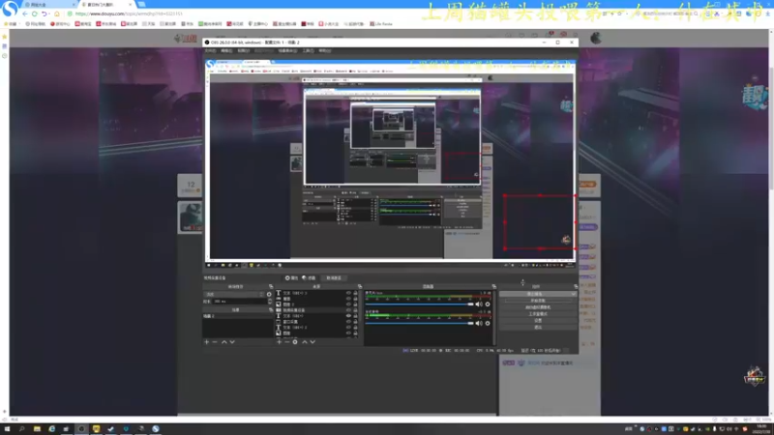774x435 pixels.
Task: Start the virtual camera button
Action: (538, 307)
